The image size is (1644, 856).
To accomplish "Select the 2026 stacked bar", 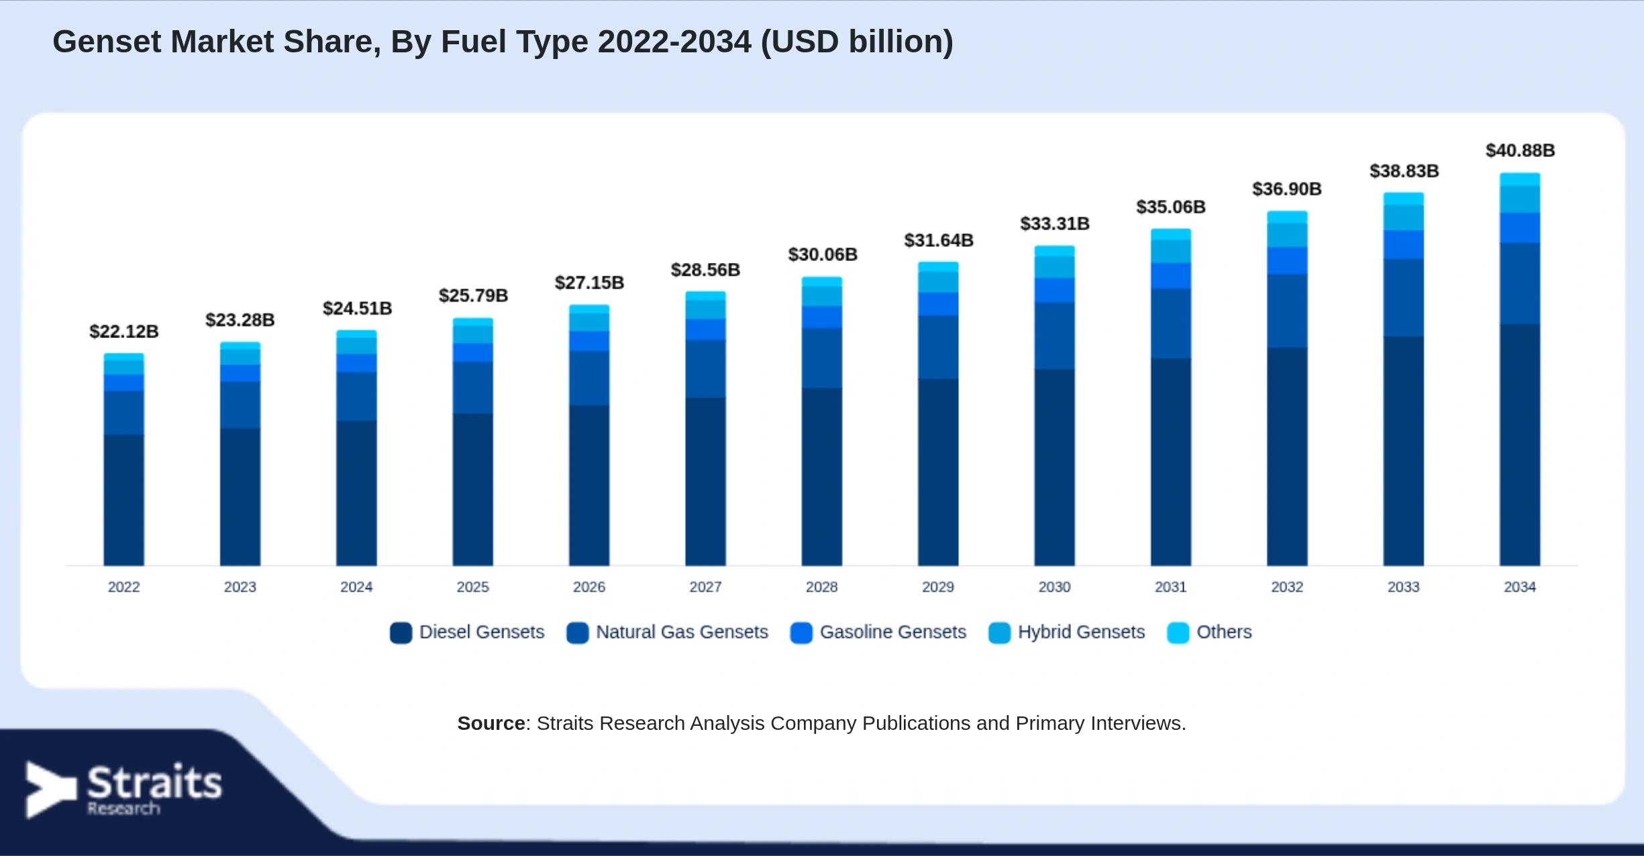I will (x=589, y=435).
